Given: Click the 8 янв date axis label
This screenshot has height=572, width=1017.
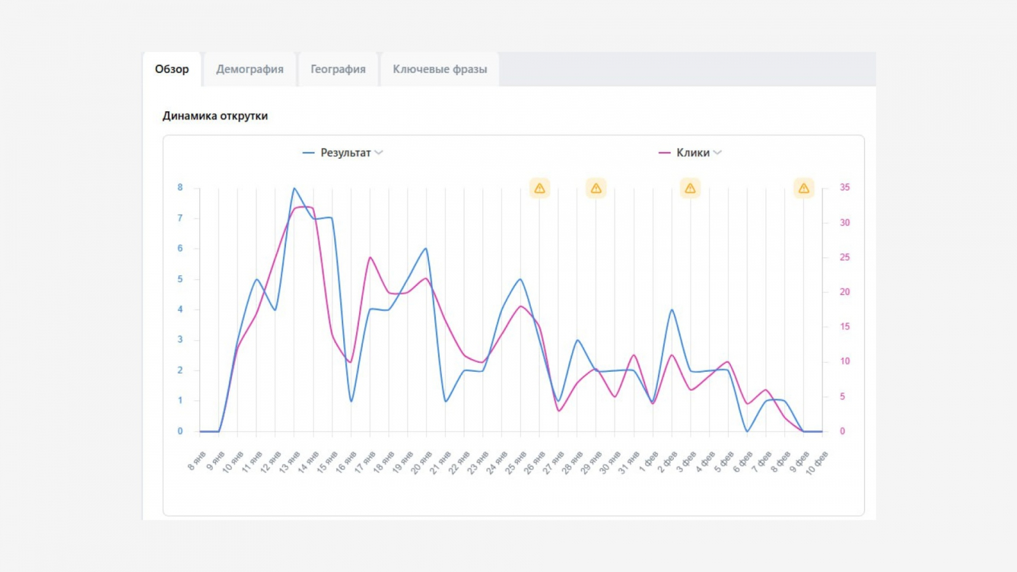Looking at the screenshot, I should pyautogui.click(x=196, y=461).
